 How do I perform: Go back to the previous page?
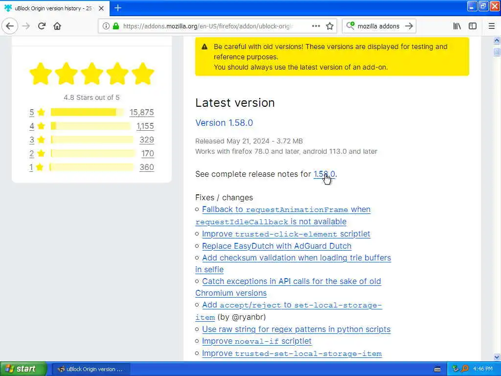tap(10, 26)
